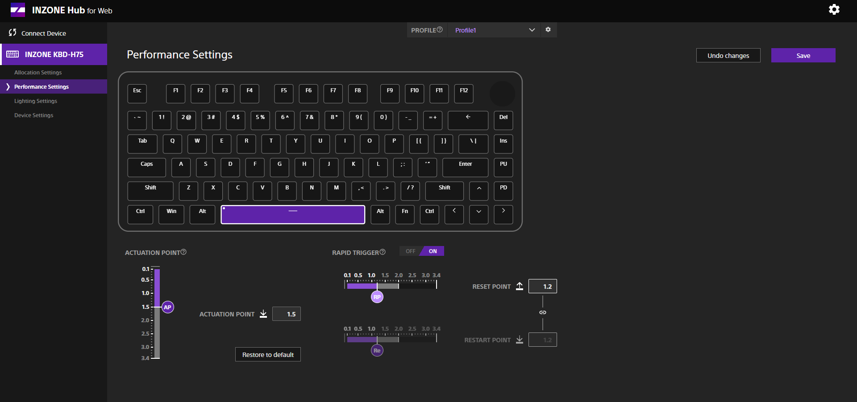Select the F12 key
The image size is (857, 402).
point(464,94)
